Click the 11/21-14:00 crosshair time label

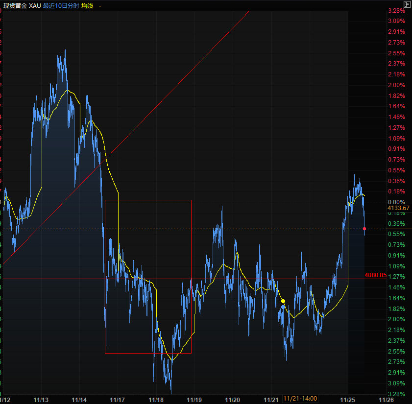300,399
